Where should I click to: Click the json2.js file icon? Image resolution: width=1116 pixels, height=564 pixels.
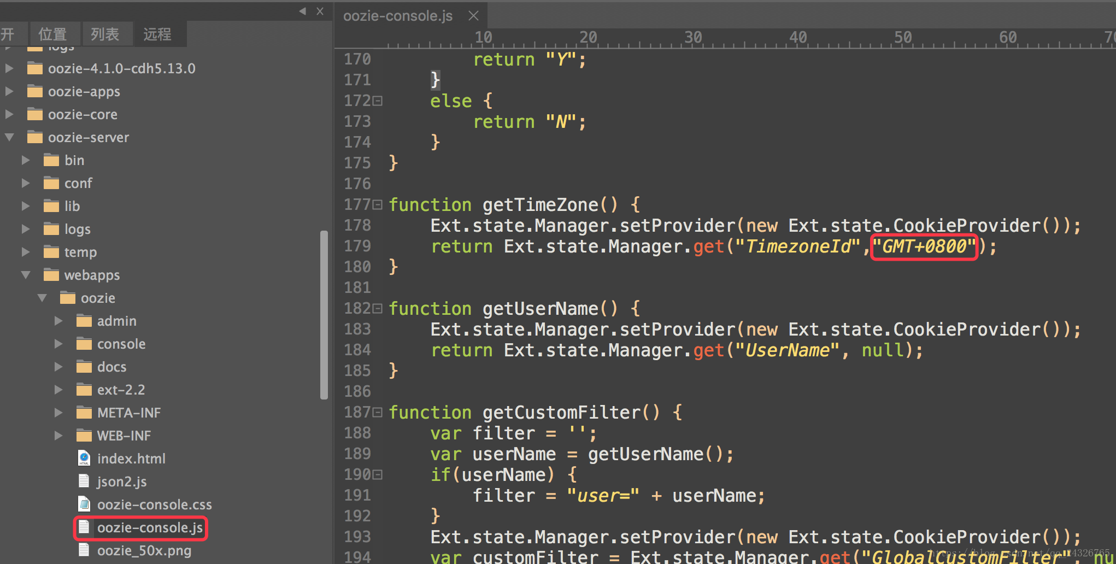click(84, 481)
